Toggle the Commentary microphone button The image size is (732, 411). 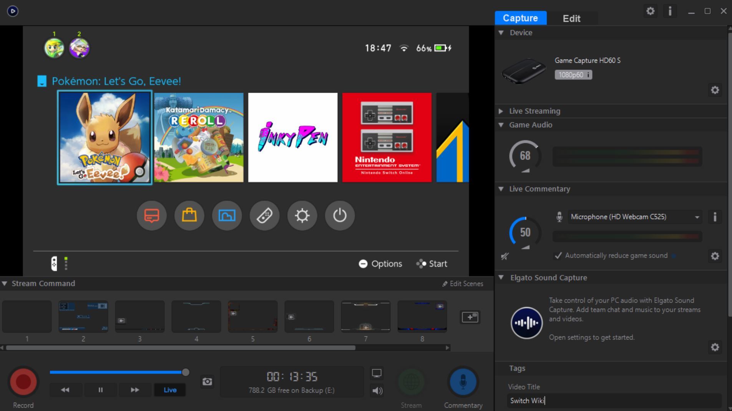463,382
